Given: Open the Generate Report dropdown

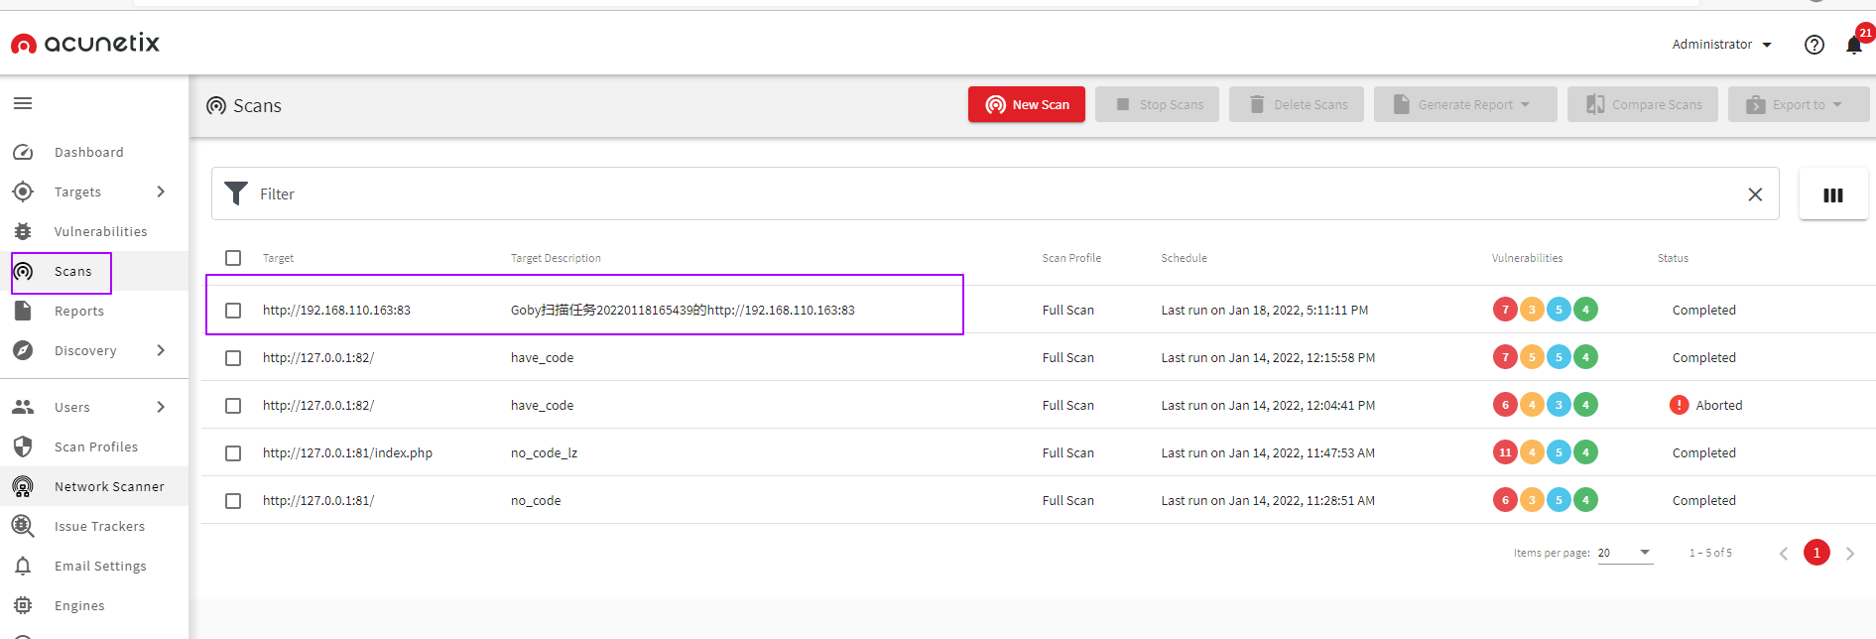Looking at the screenshot, I should [1465, 104].
